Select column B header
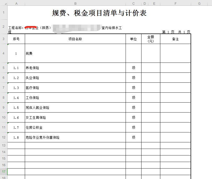This screenshot has height=179, width=212. [x=75, y=4]
